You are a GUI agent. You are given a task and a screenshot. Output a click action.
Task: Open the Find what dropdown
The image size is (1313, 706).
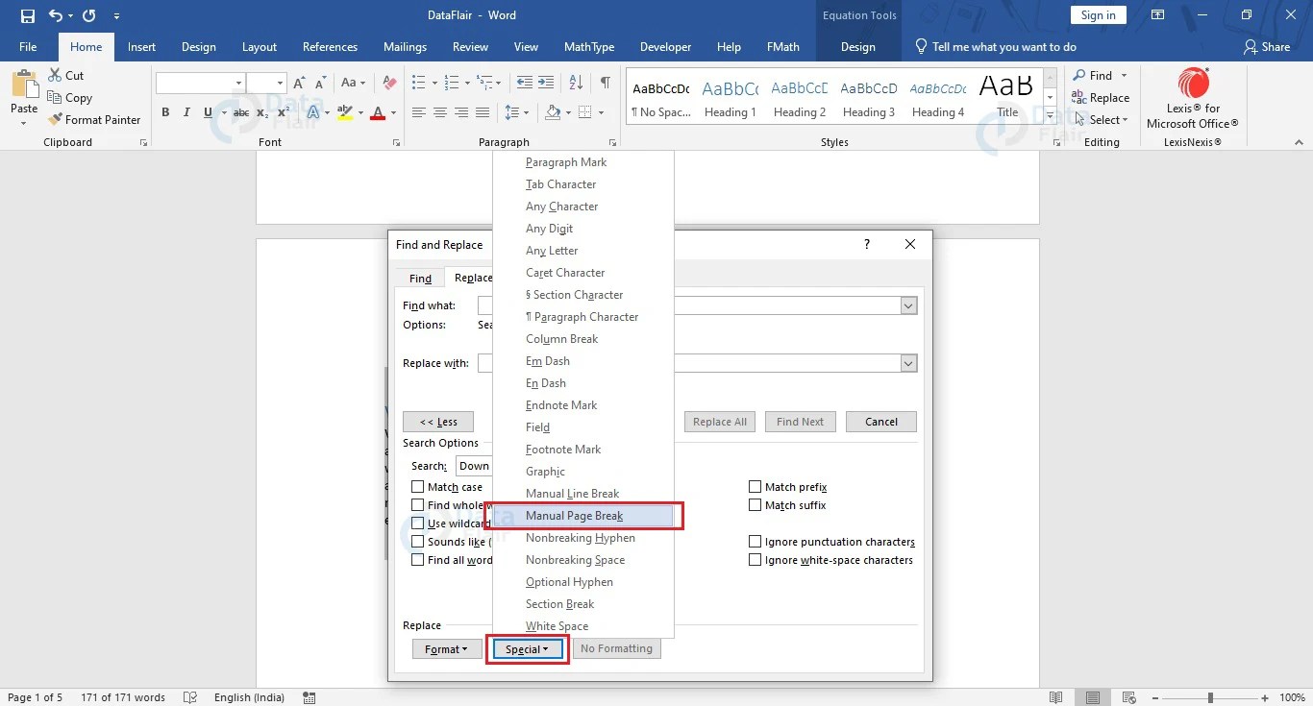click(x=907, y=304)
